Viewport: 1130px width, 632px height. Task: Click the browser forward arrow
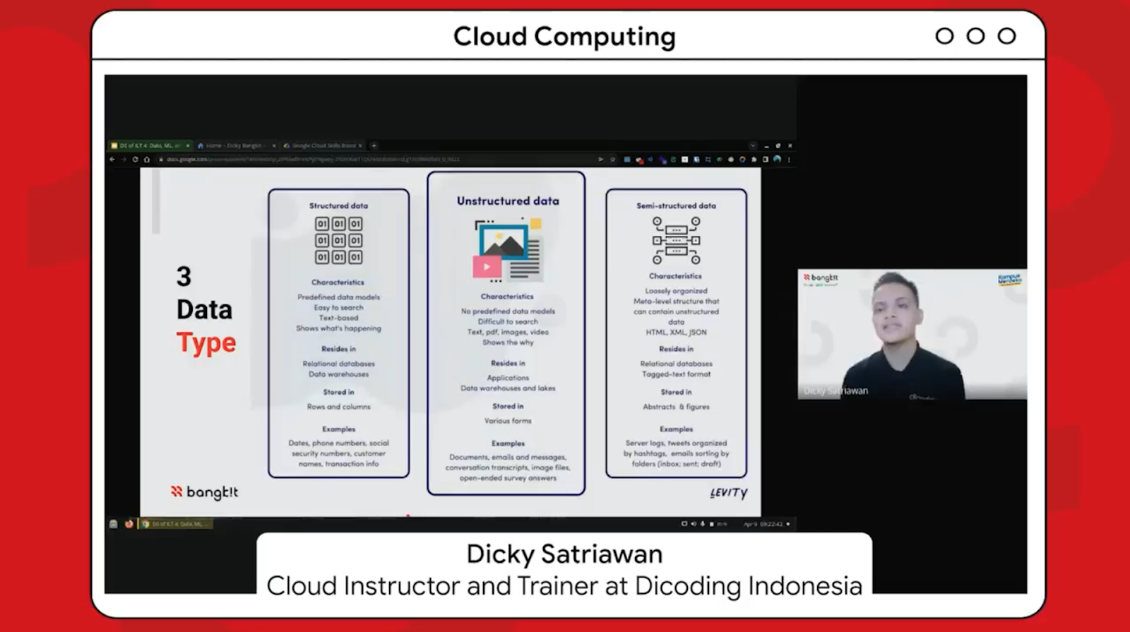(x=124, y=160)
